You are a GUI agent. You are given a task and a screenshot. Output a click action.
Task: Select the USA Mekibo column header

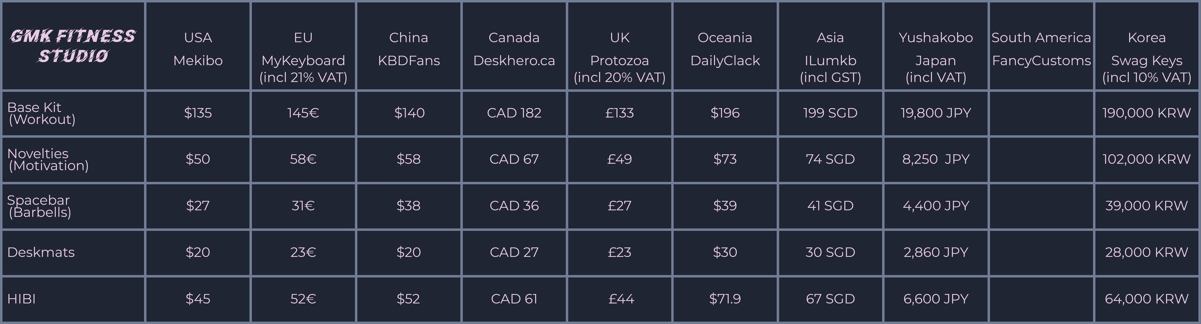click(198, 48)
